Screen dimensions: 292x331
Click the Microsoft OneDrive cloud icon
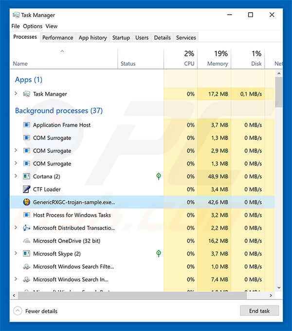point(26,241)
